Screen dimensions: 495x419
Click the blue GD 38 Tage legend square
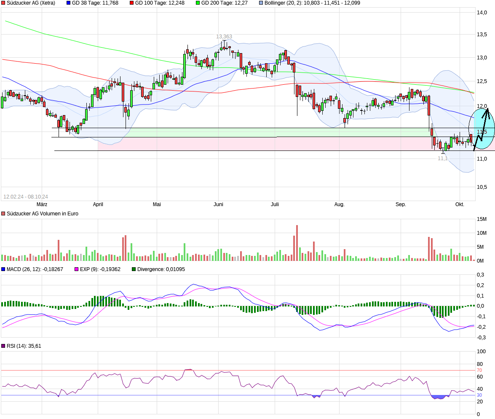pos(69,3)
